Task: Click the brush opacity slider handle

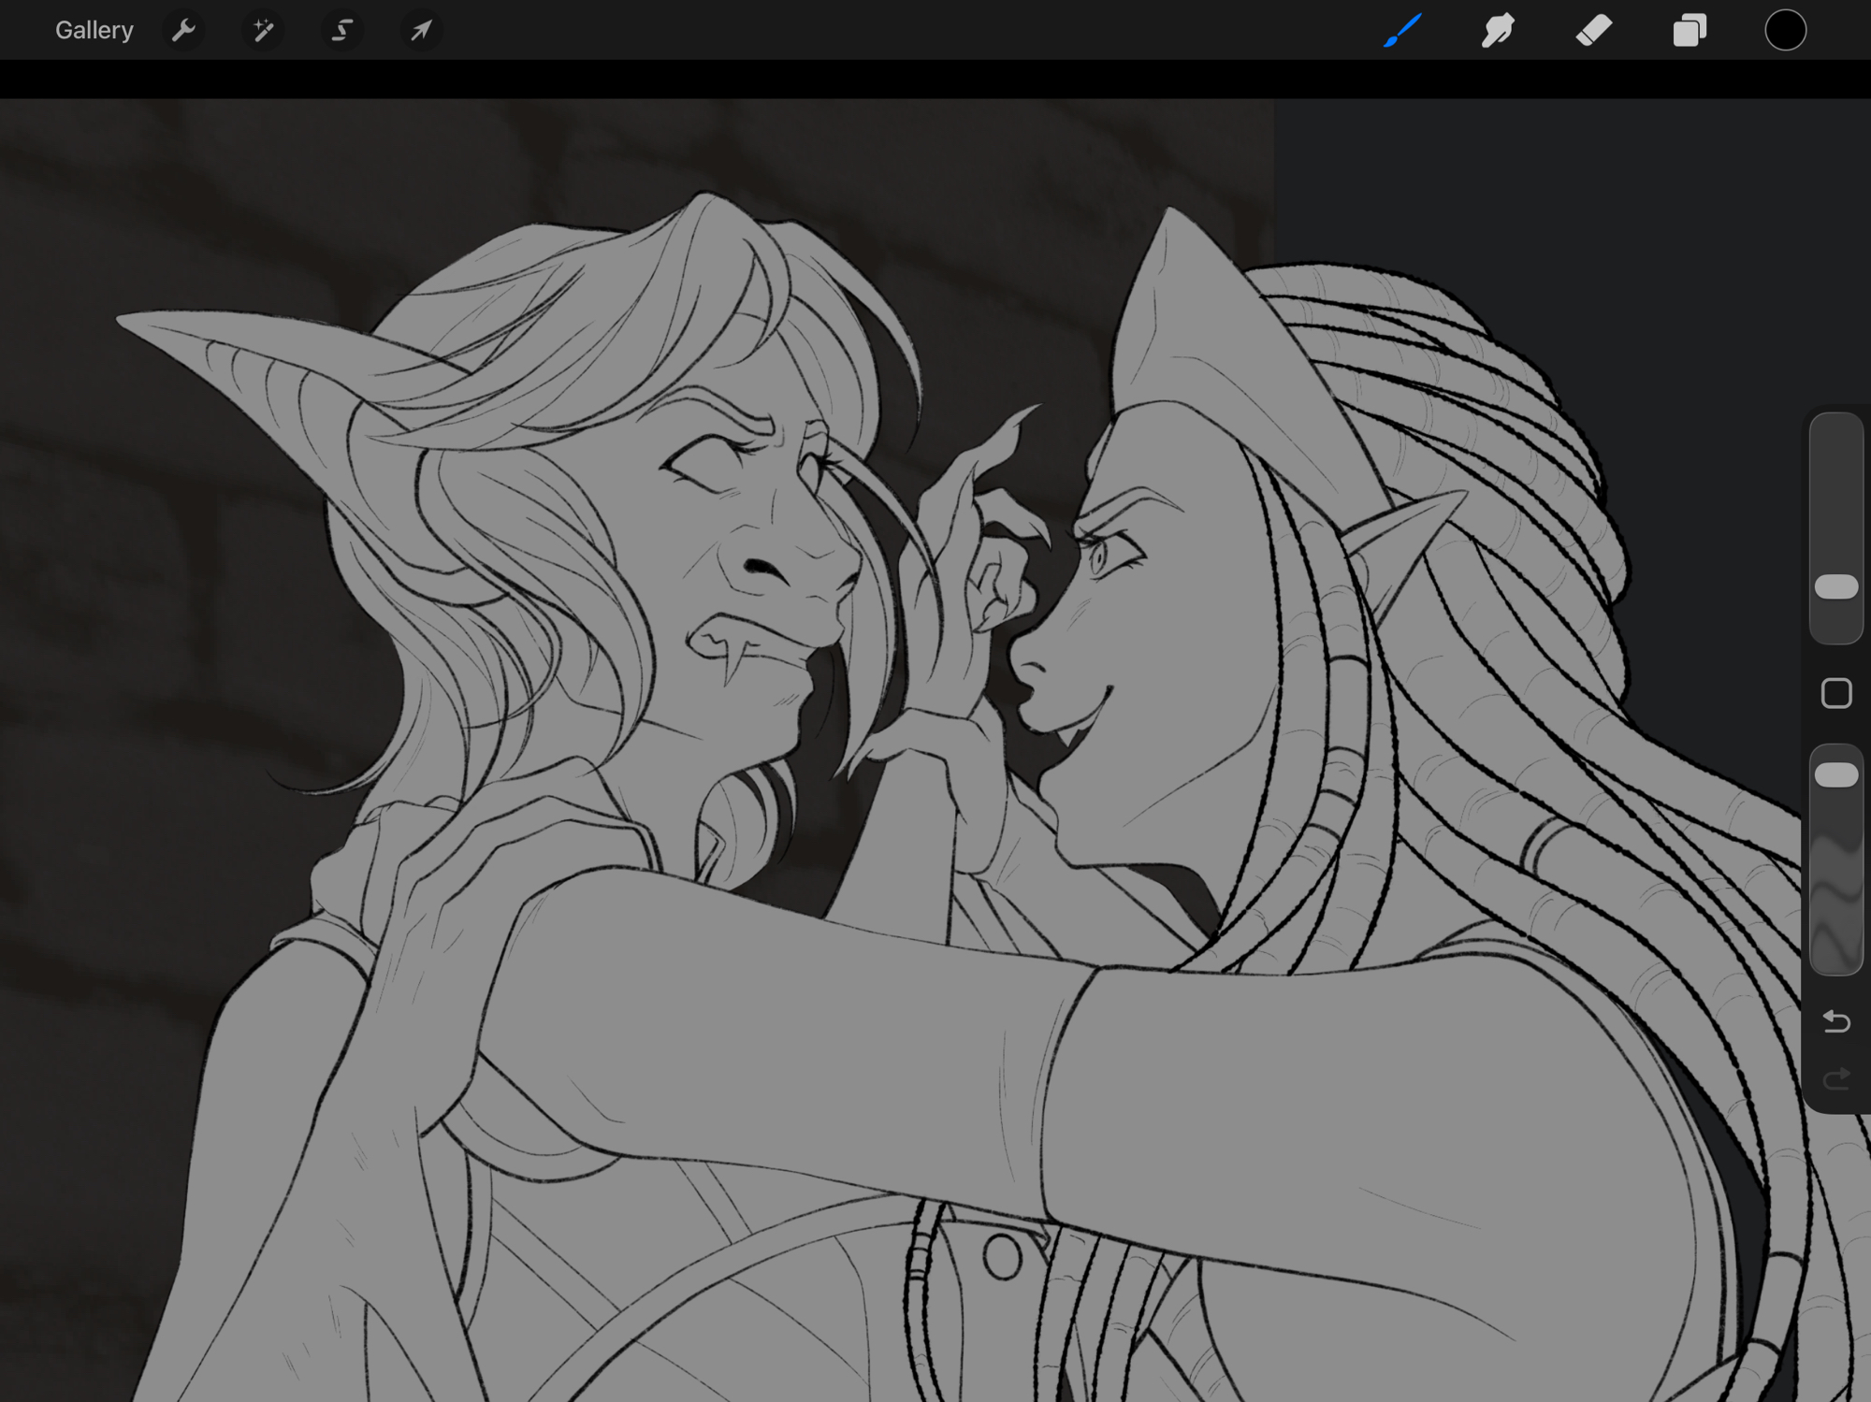Action: (x=1835, y=775)
